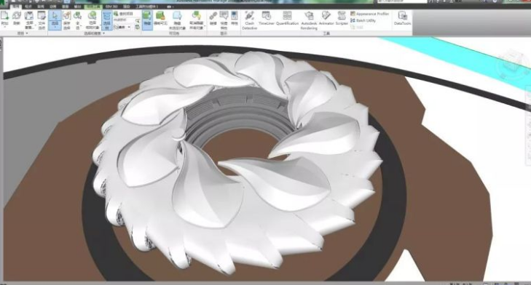Viewport: 531px width, 285px height.
Task: Switch to the Animation (动画) ribbon tab
Action: point(53,7)
